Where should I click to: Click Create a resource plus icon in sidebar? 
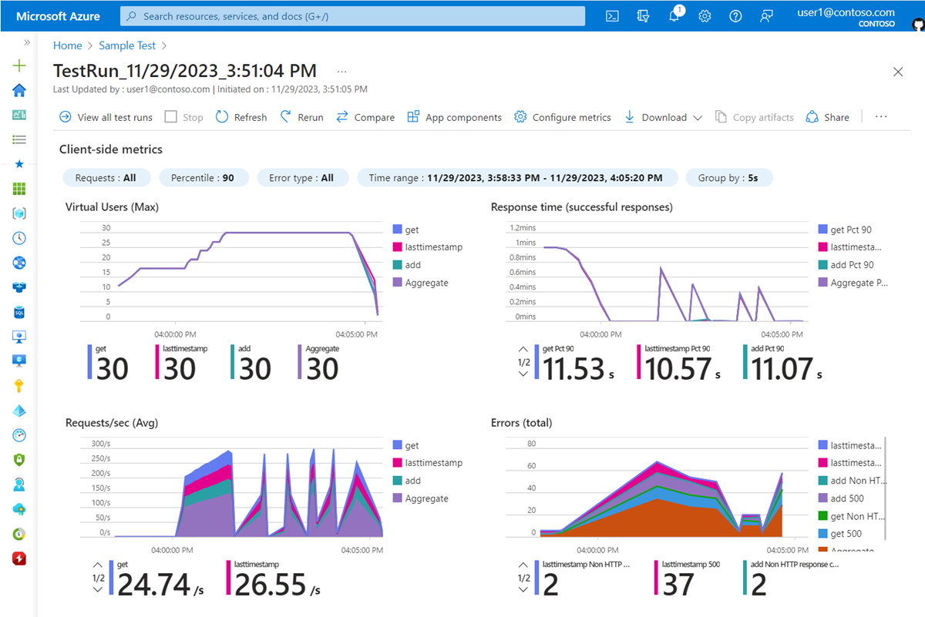[18, 66]
